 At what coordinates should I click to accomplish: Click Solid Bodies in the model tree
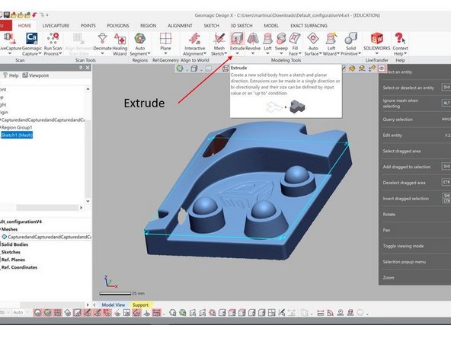[x=14, y=244]
